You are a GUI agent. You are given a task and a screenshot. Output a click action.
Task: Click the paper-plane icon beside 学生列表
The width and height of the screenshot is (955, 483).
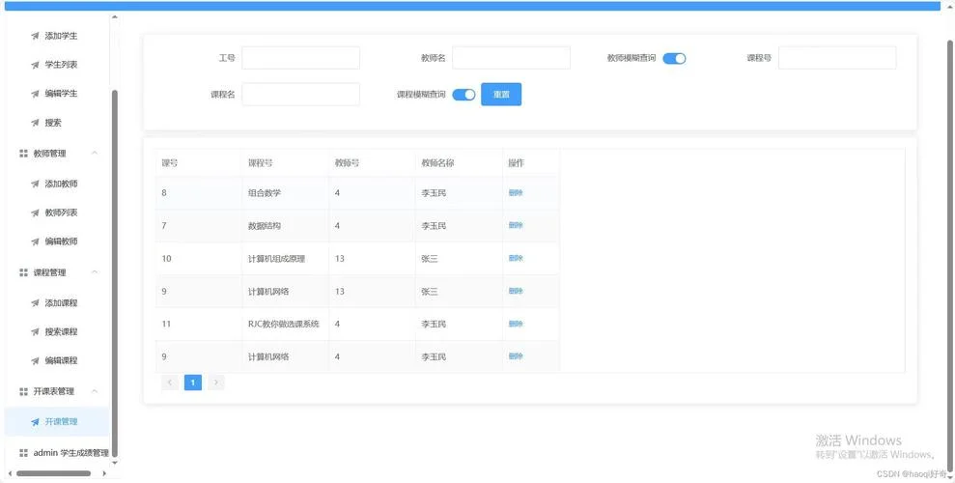coord(36,65)
